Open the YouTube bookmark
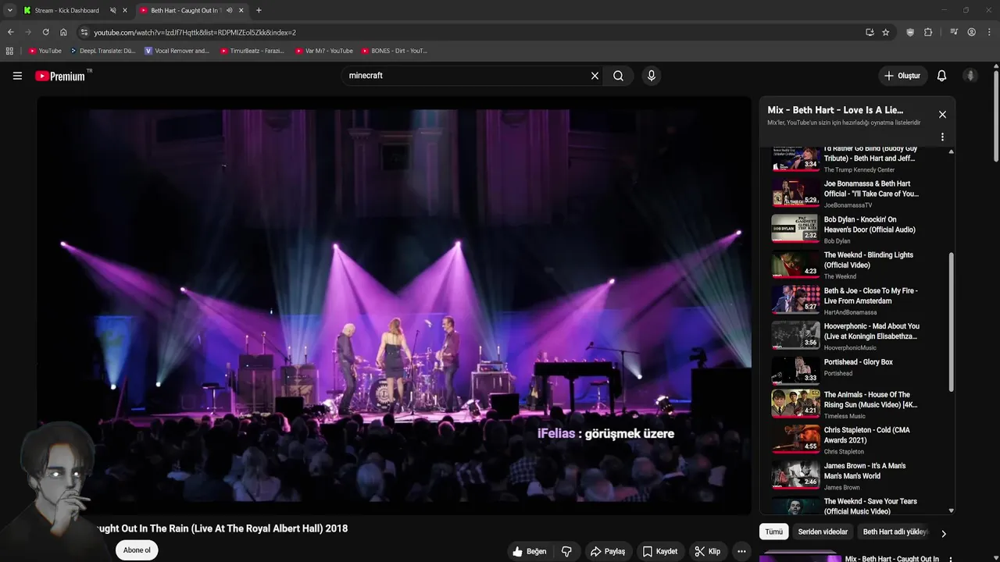This screenshot has height=562, width=1000. click(x=45, y=51)
